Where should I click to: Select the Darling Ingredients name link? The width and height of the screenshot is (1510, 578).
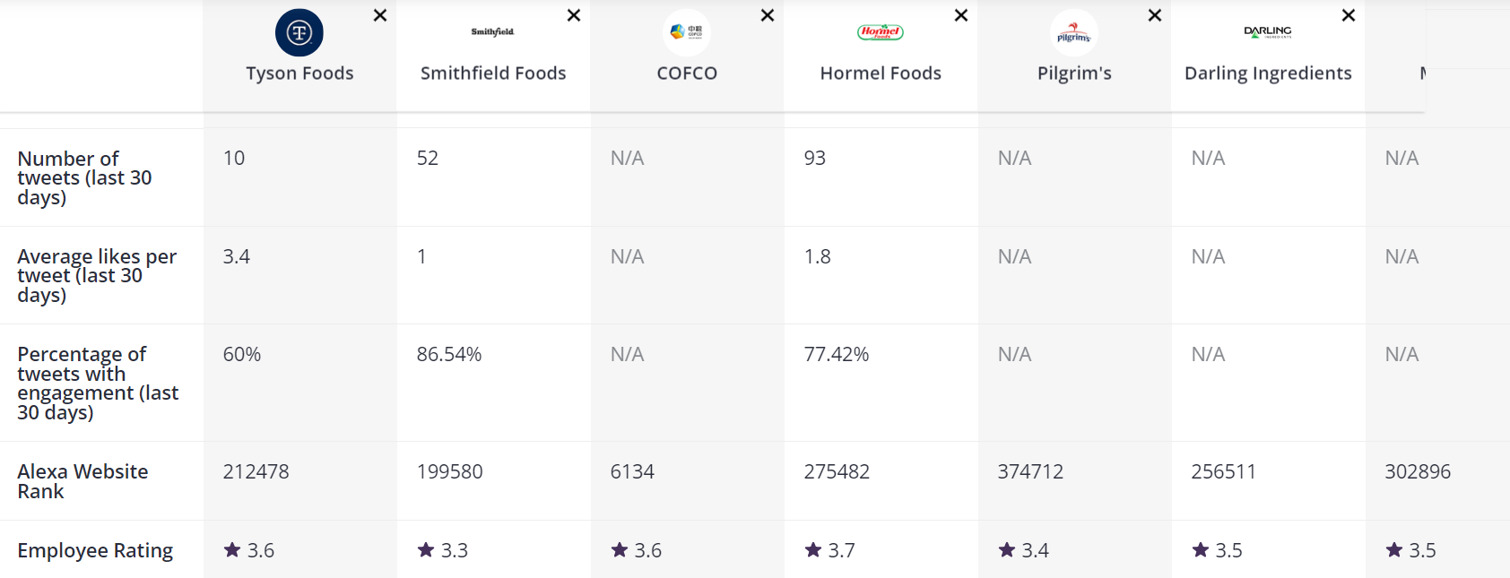(x=1268, y=73)
